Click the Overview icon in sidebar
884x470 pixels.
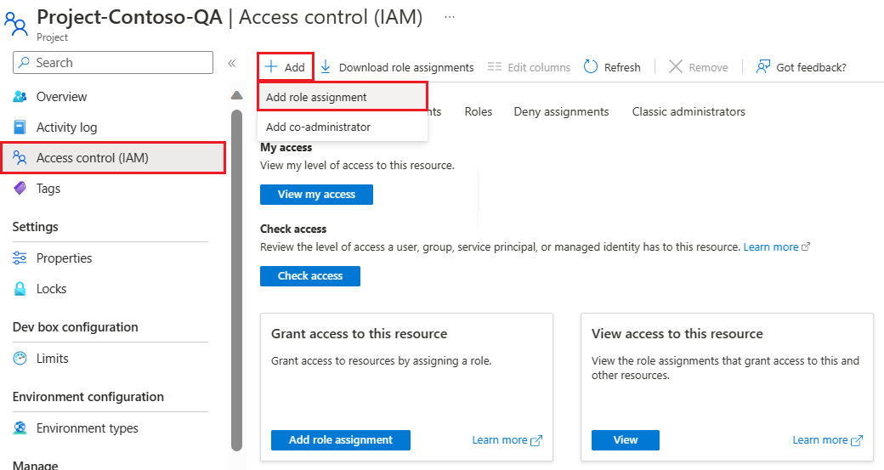tap(20, 96)
